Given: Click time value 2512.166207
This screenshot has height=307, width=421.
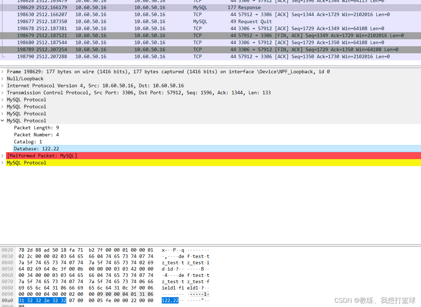Looking at the screenshot, I should click(52, 14).
